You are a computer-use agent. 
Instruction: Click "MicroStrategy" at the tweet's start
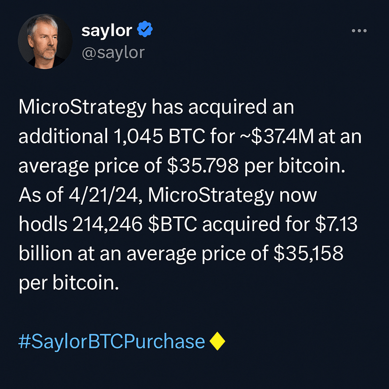(x=82, y=108)
